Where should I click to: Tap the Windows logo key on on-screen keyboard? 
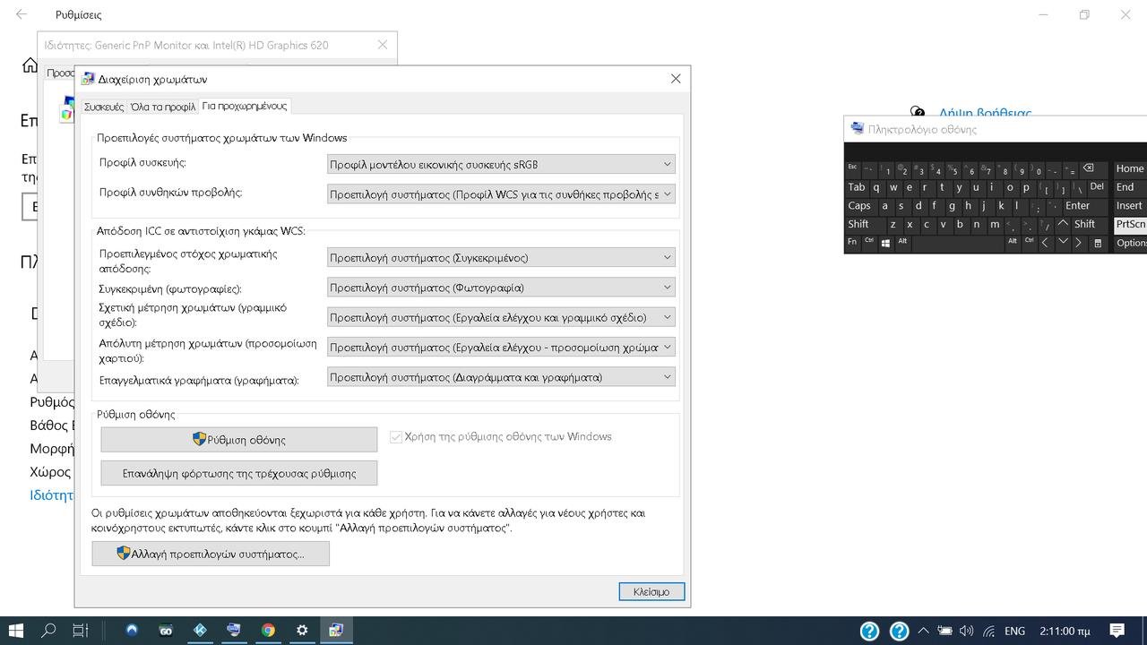885,243
